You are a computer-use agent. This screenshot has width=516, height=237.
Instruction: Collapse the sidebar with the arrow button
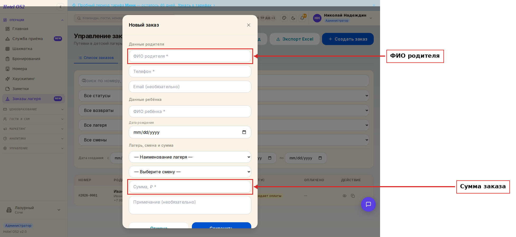coord(60,7)
